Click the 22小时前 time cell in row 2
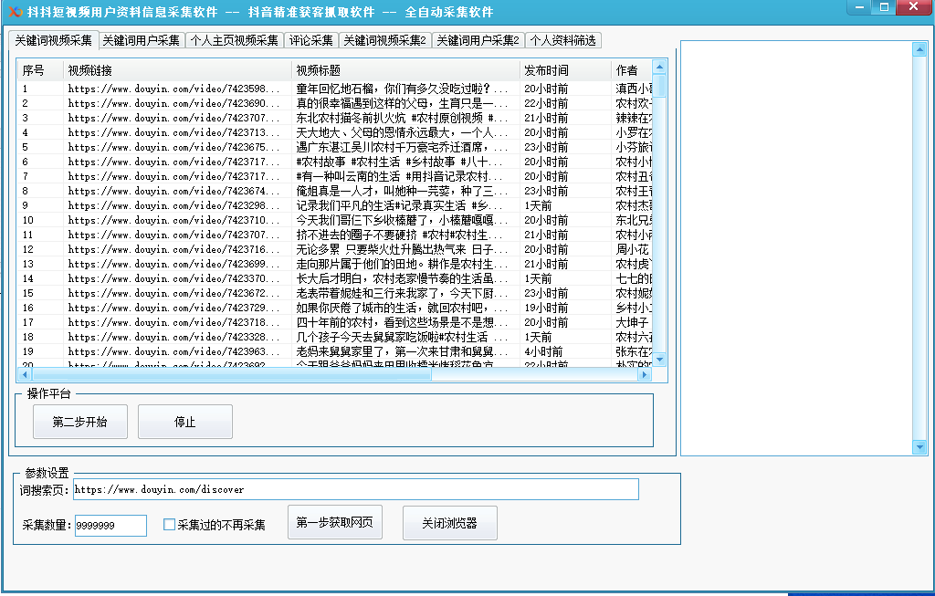 click(546, 103)
